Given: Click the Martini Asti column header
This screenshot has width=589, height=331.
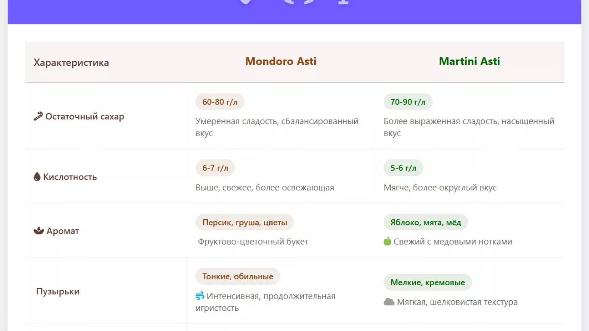Looking at the screenshot, I should 470,61.
